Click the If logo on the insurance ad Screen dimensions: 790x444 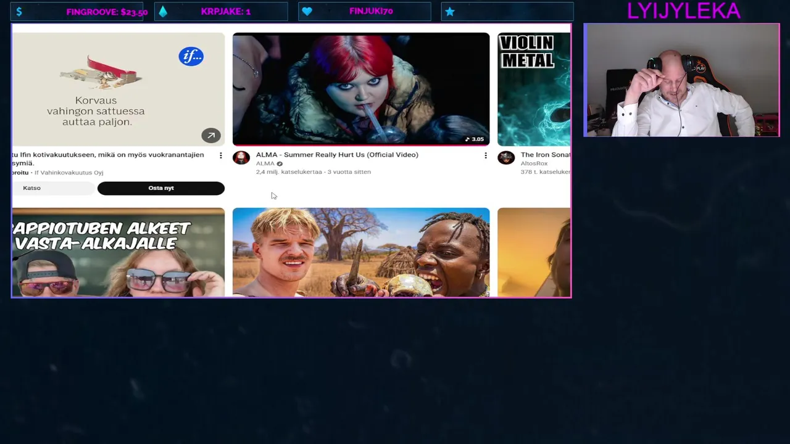point(191,57)
